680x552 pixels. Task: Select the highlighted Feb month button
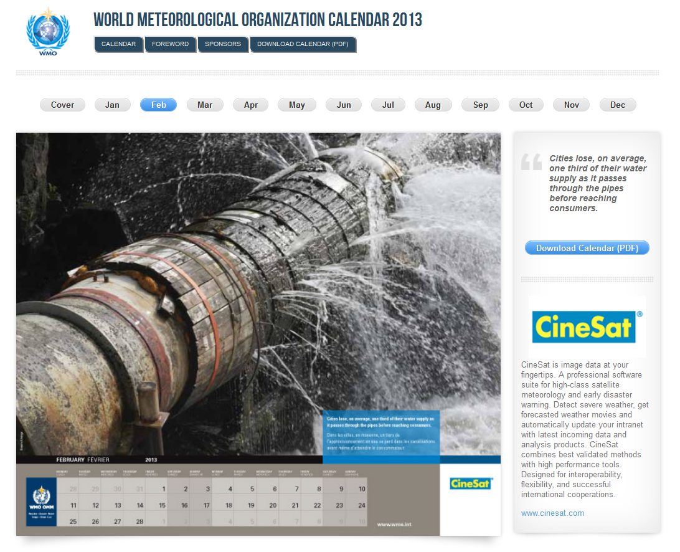click(x=159, y=105)
